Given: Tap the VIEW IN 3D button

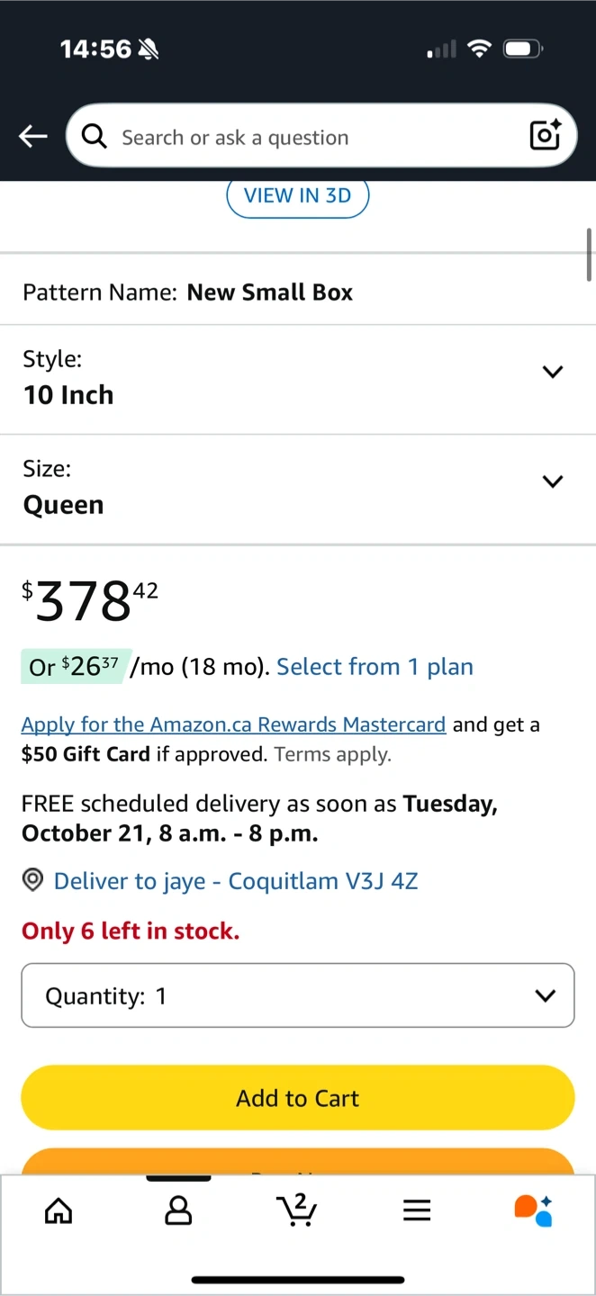Looking at the screenshot, I should (298, 196).
